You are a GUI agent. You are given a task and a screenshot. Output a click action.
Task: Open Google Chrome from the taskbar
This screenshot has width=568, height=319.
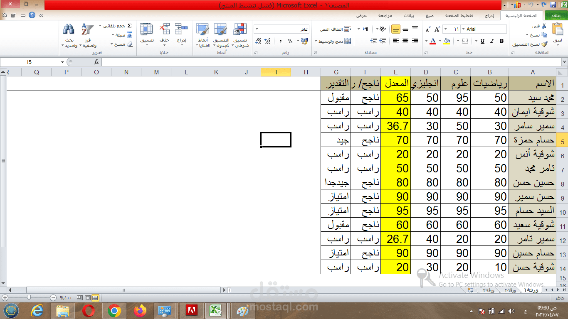[x=114, y=310]
